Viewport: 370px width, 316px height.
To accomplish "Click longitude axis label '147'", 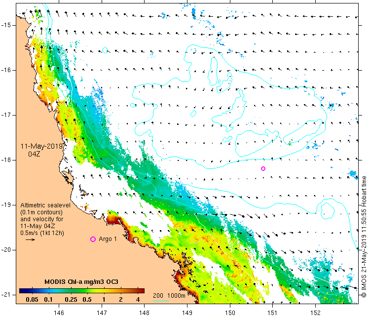I will (102, 313).
